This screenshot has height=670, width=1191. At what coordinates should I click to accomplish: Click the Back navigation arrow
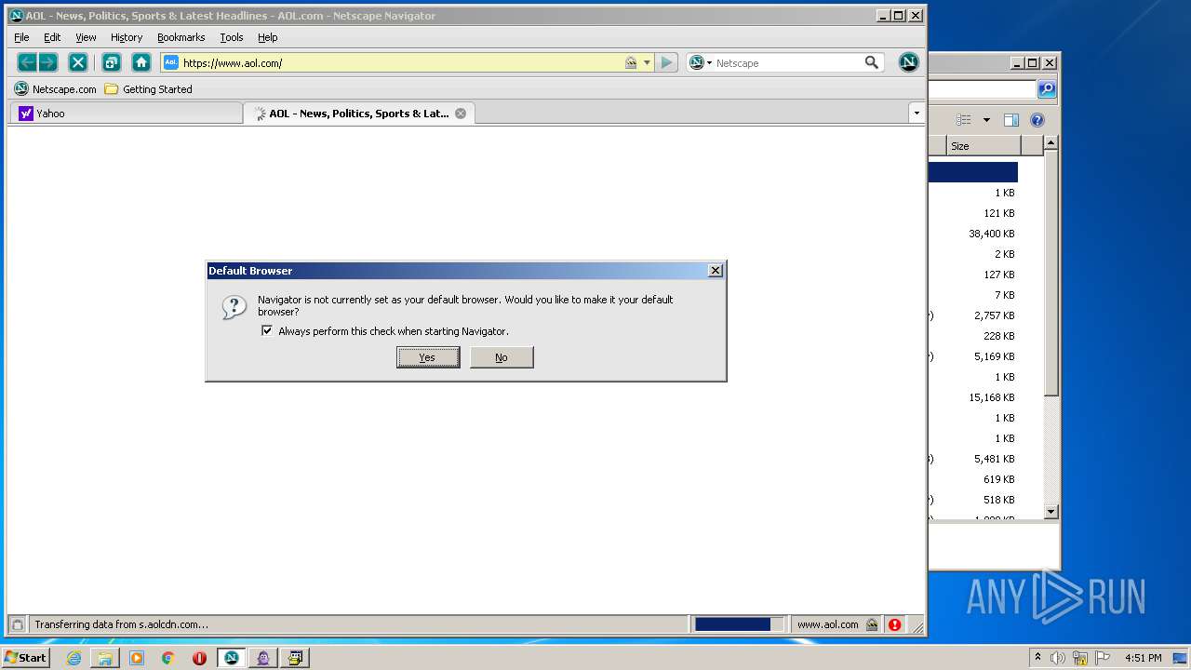pos(27,62)
